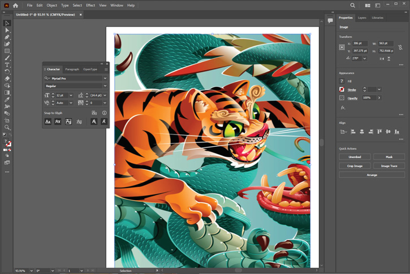Viewport: 410px width, 274px height.
Task: Click the Stroke swatch in Appearance
Action: coord(342,90)
